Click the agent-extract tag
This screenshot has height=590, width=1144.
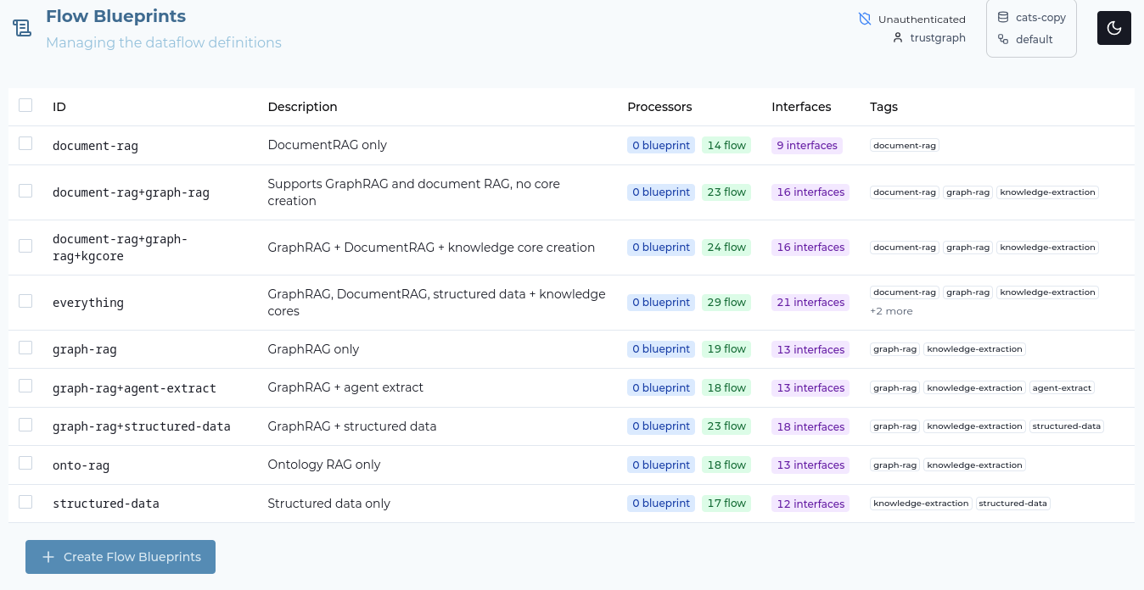[x=1062, y=388]
